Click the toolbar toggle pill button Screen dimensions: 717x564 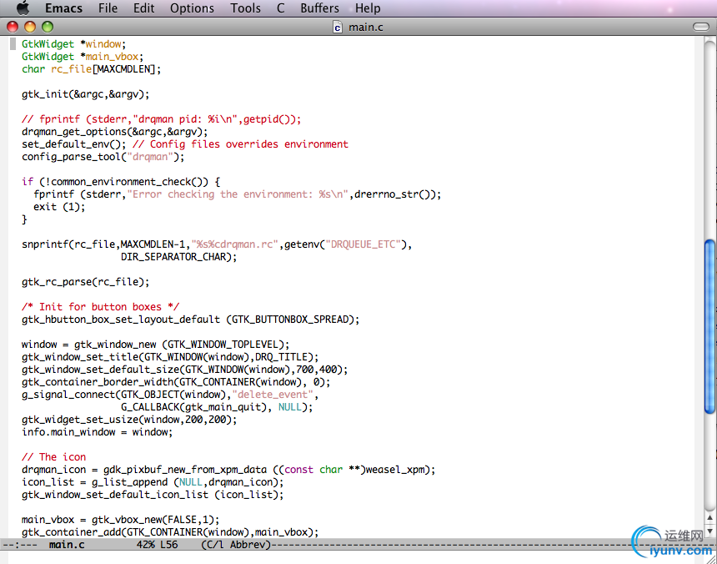coord(701,27)
